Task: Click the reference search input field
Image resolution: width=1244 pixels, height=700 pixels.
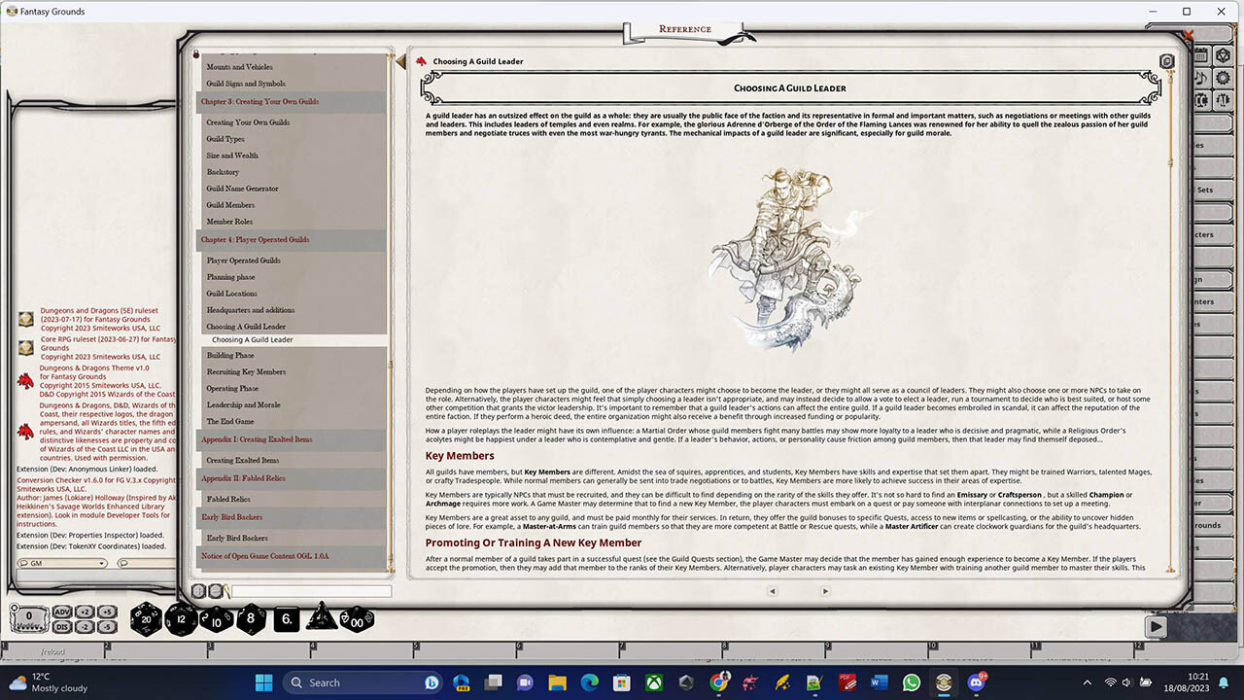Action: [311, 591]
